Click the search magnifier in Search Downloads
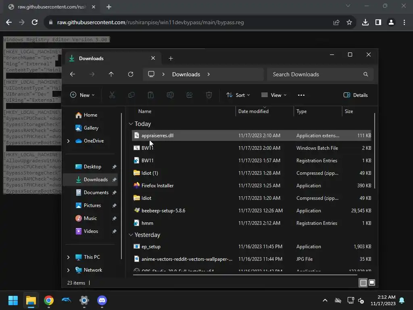Viewport: 413px width, 310px height. coord(365,74)
